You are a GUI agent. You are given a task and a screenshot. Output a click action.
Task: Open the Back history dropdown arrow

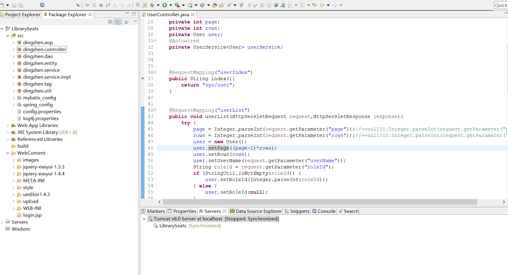coord(328,5)
